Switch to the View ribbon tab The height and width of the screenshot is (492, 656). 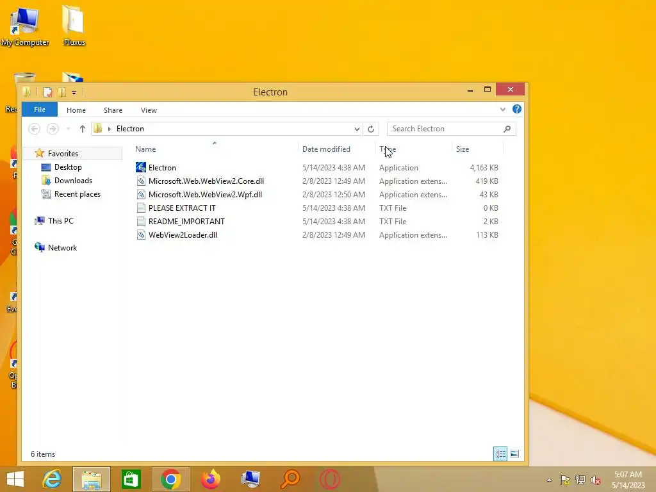coord(149,110)
